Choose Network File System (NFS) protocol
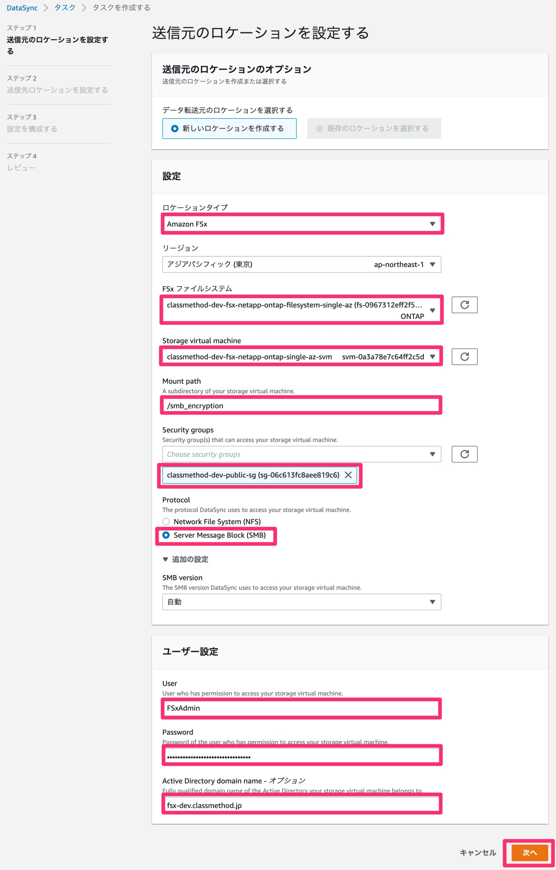This screenshot has height=870, width=556. click(x=212, y=521)
